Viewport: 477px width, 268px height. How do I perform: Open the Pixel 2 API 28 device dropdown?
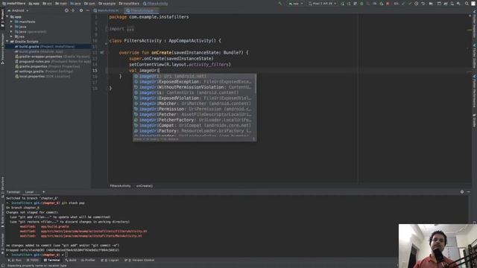(323, 4)
